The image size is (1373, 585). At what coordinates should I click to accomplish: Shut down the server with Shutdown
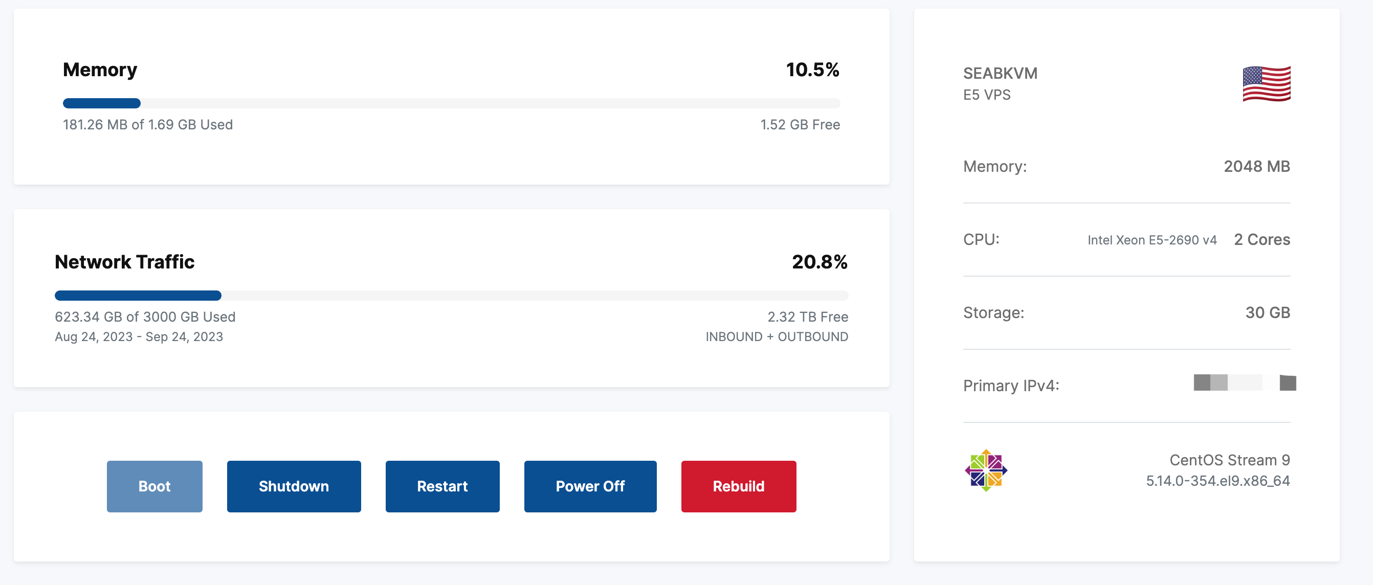(294, 486)
